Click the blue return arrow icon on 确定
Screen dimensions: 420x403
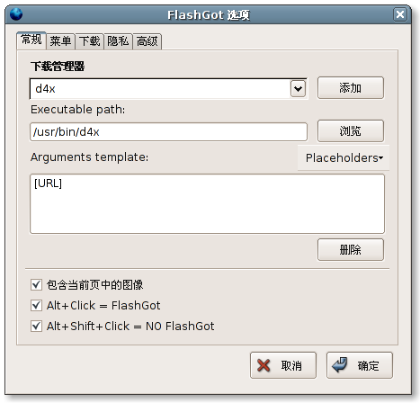click(340, 365)
